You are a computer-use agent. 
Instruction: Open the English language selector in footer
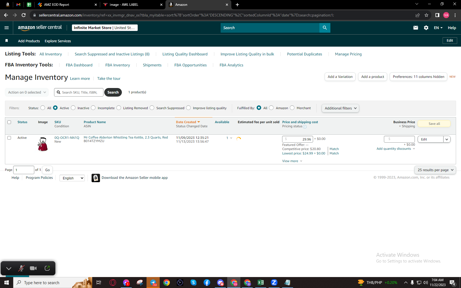pyautogui.click(x=72, y=178)
